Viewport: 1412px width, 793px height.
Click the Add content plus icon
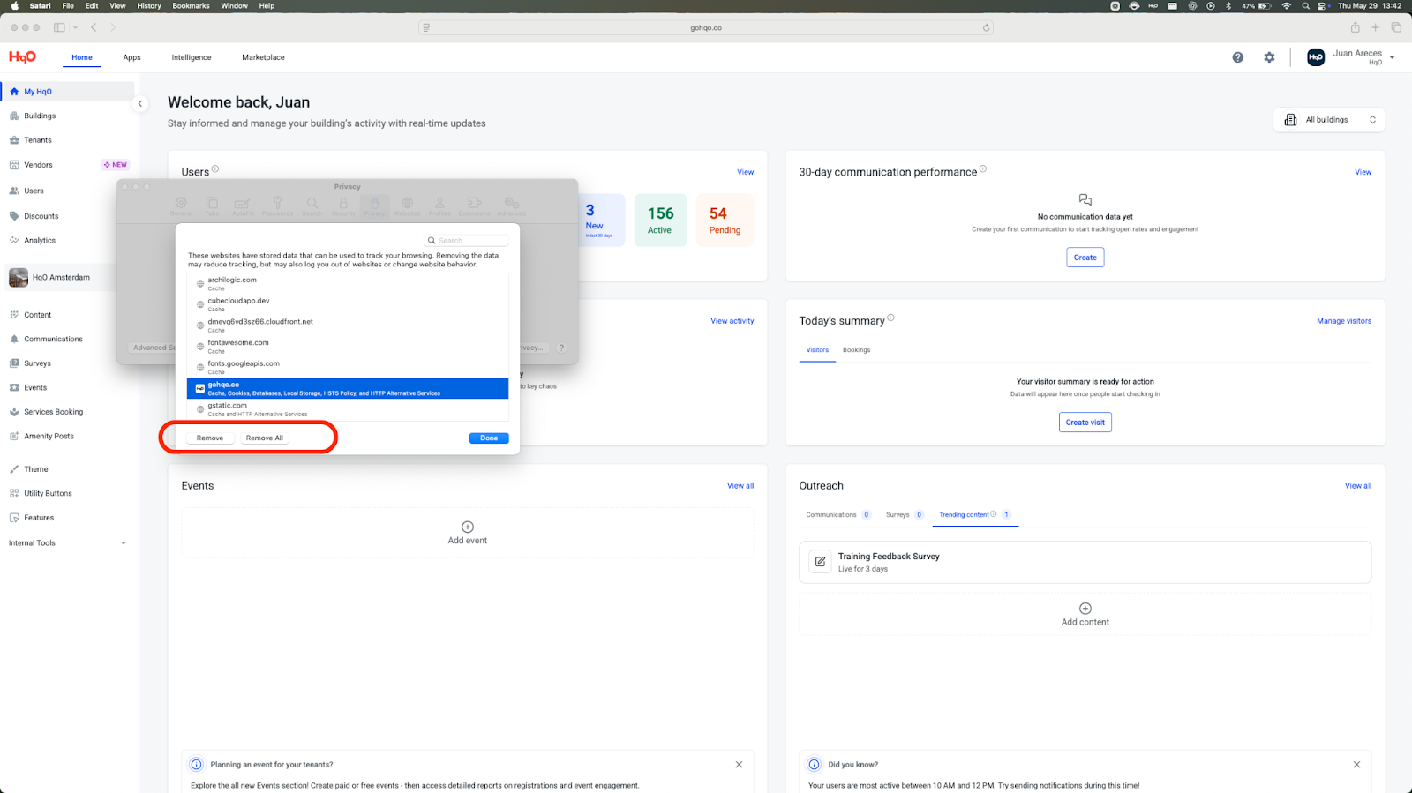click(x=1085, y=609)
